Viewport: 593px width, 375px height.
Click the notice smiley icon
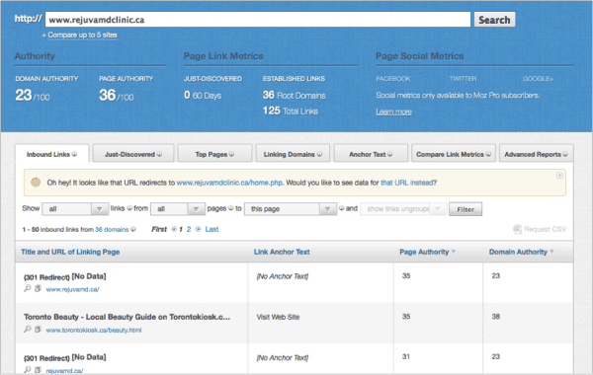[36, 183]
